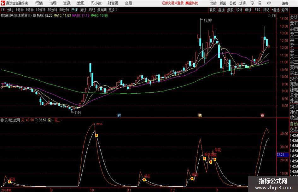Screen dimensions: 298x192
Task: Open the 发现 menu
Action: click(81, 3)
